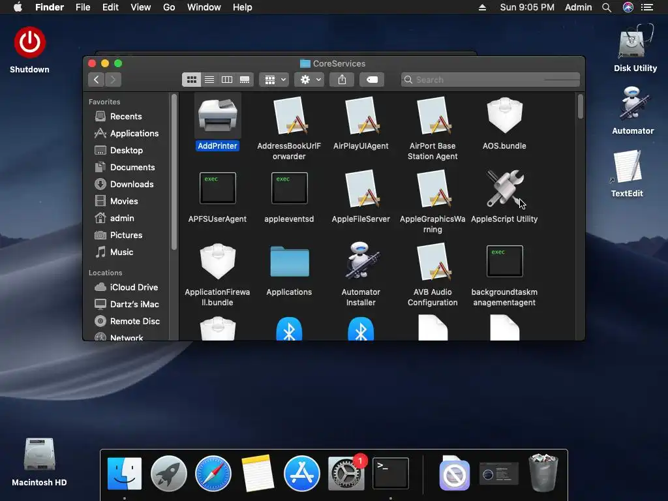Click the sidebar vertical scrollbar
The width and height of the screenshot is (668, 501).
pos(174,172)
